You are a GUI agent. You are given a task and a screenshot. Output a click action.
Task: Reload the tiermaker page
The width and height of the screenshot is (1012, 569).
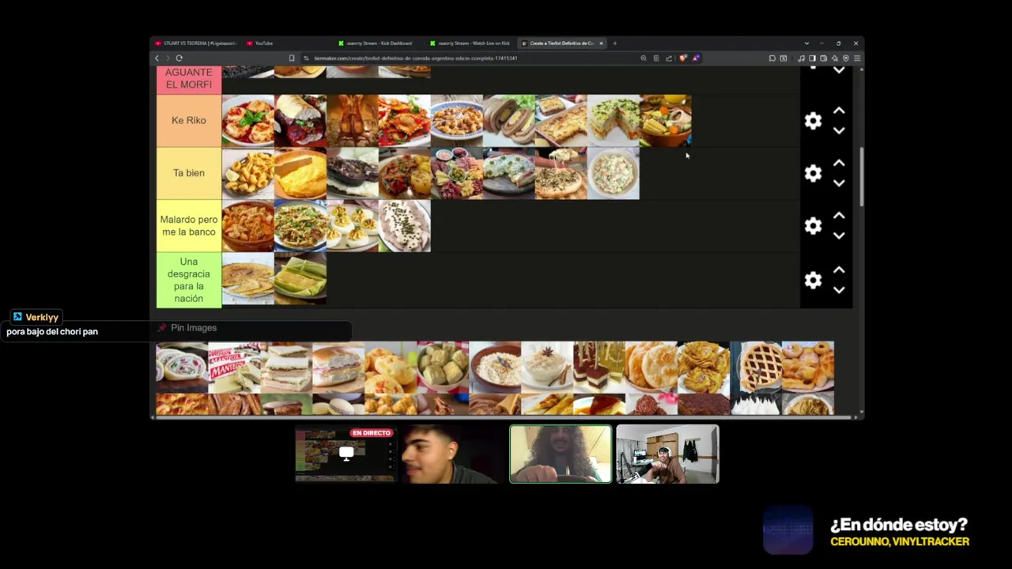pos(179,58)
